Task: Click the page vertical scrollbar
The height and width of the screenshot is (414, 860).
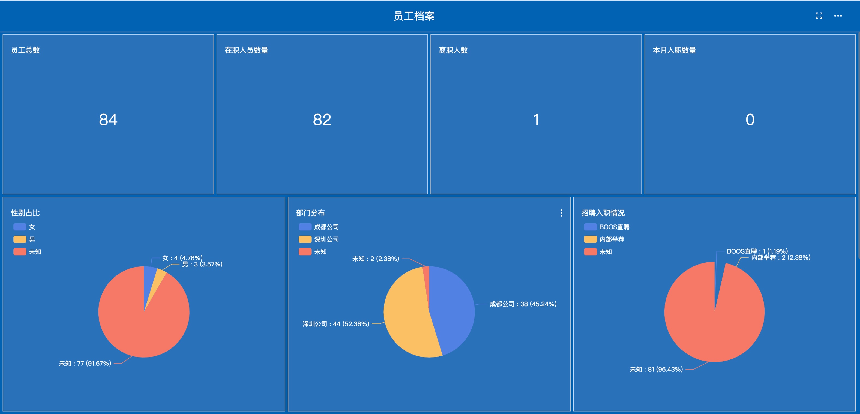Action: coord(858,145)
